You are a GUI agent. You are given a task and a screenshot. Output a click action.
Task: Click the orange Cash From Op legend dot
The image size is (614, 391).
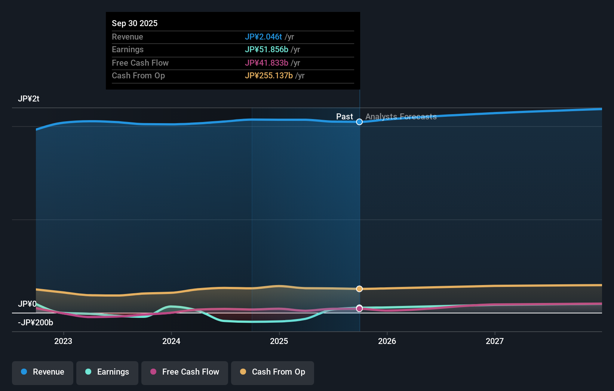tap(243, 372)
